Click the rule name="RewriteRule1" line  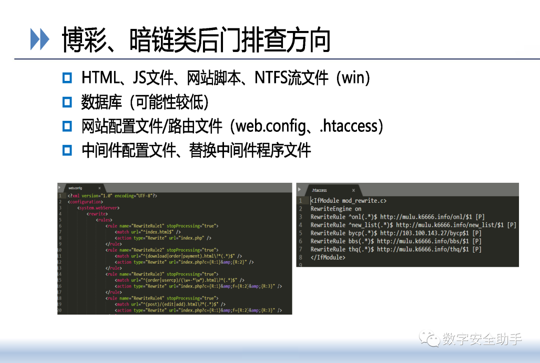[x=162, y=226]
